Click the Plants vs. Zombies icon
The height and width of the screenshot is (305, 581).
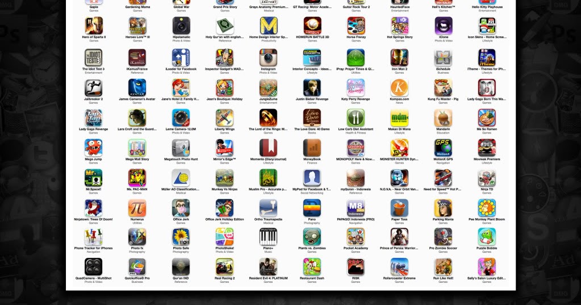coord(312,237)
